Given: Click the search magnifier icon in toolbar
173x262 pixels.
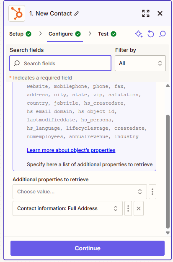Looking at the screenshot, I should (162, 34).
